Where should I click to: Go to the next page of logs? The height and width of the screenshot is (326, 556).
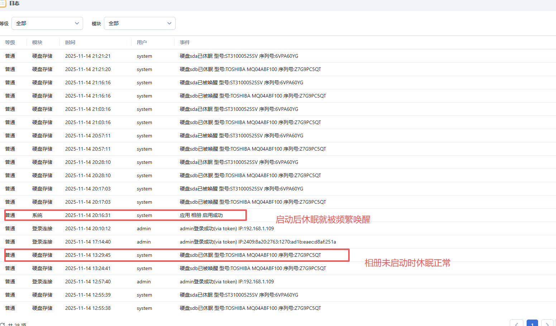coord(547,323)
